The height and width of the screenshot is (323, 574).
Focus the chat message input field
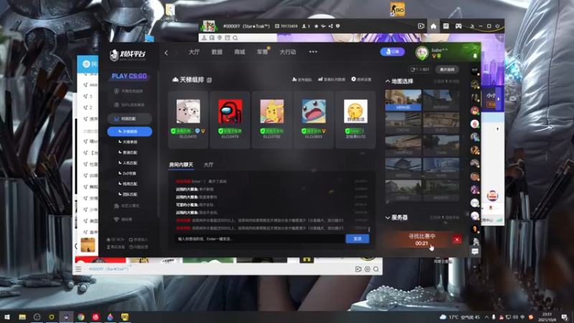[x=260, y=239]
